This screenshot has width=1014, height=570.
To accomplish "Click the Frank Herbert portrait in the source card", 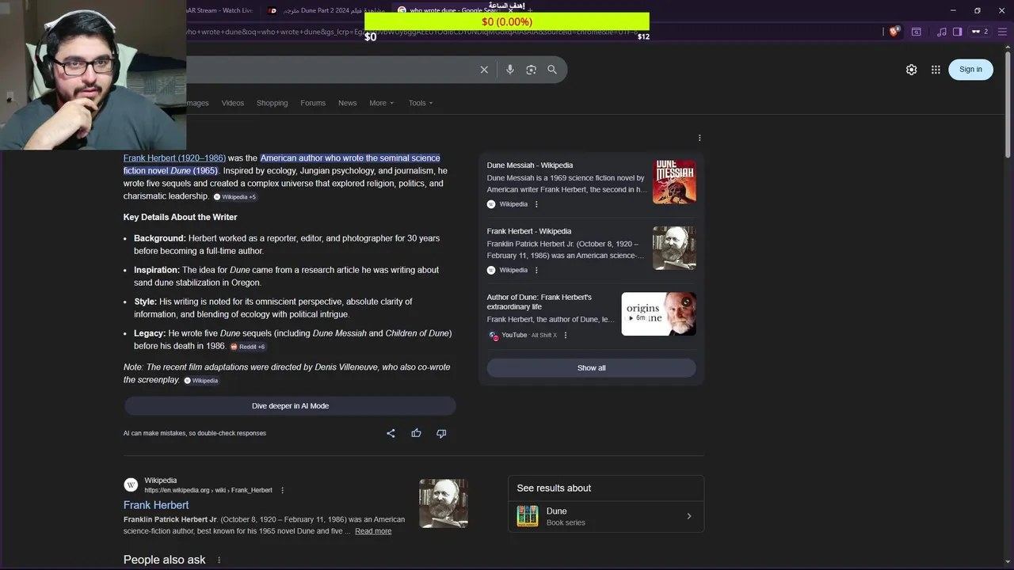I will tap(674, 248).
